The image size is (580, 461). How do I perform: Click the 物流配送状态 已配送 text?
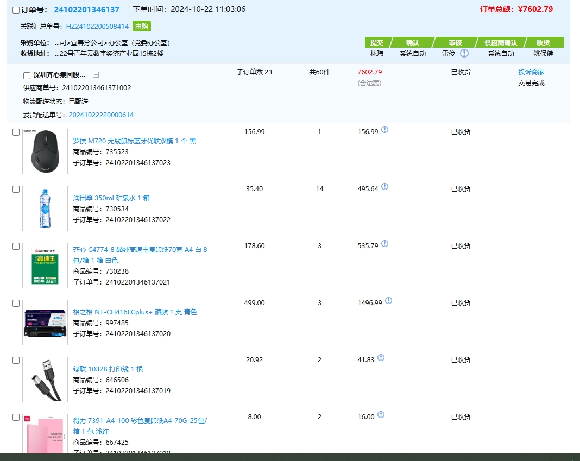[x=55, y=102]
